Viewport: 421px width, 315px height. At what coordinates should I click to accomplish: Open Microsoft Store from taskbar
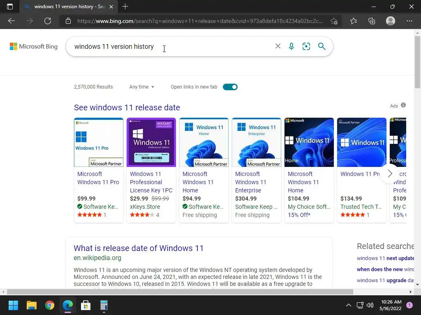pos(86,305)
